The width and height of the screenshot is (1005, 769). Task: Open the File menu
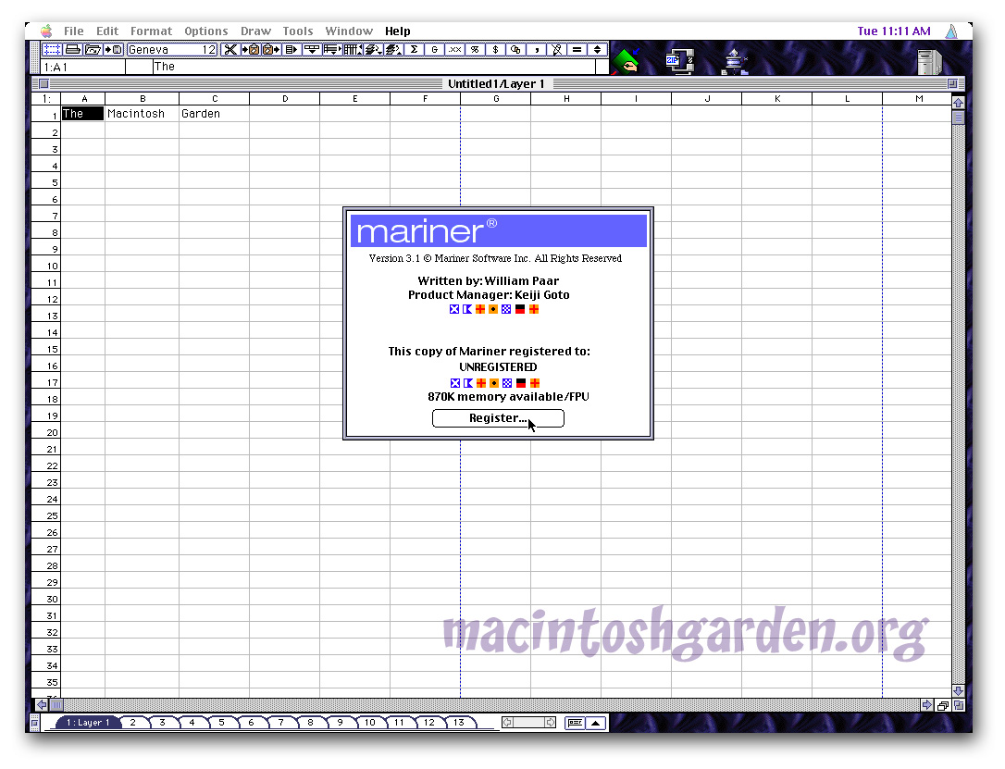pos(74,31)
